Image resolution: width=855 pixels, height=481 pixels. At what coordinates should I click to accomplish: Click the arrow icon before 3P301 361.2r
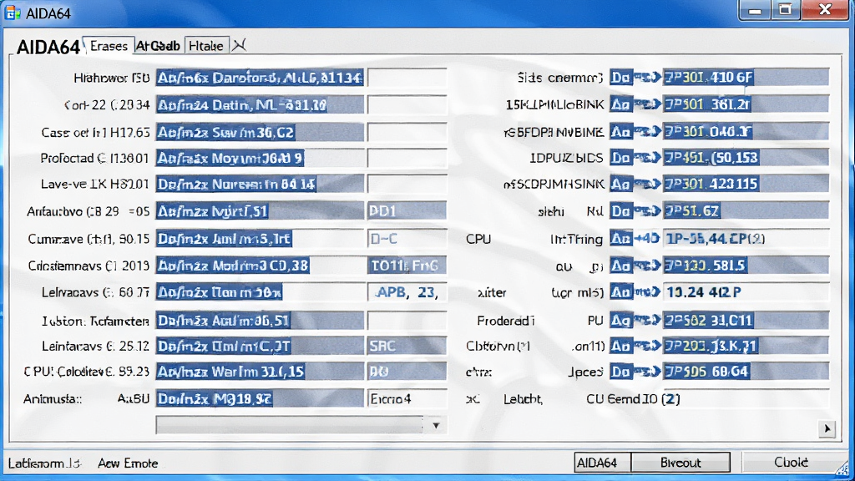(x=647, y=104)
